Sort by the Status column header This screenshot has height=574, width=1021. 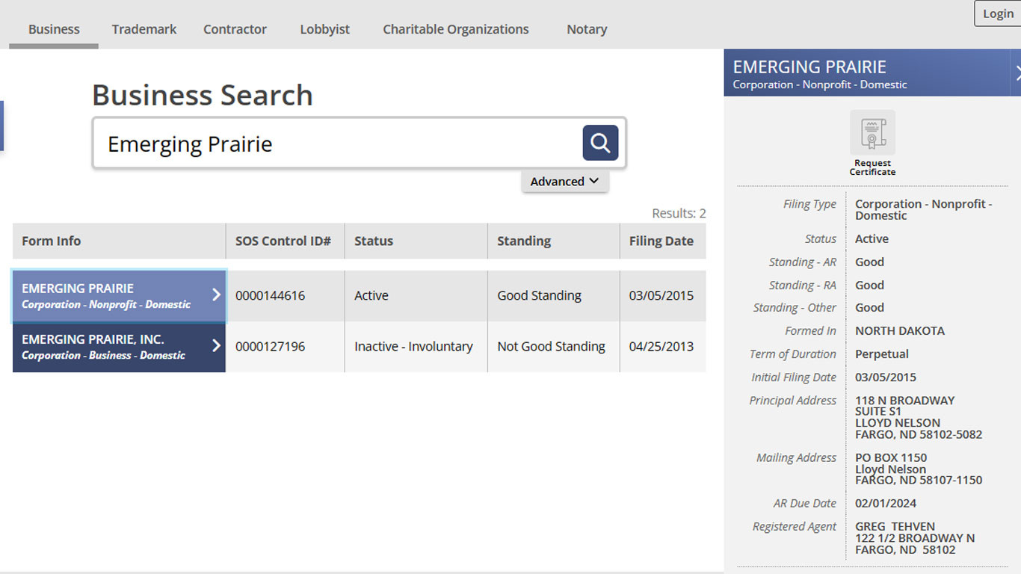[x=416, y=241]
